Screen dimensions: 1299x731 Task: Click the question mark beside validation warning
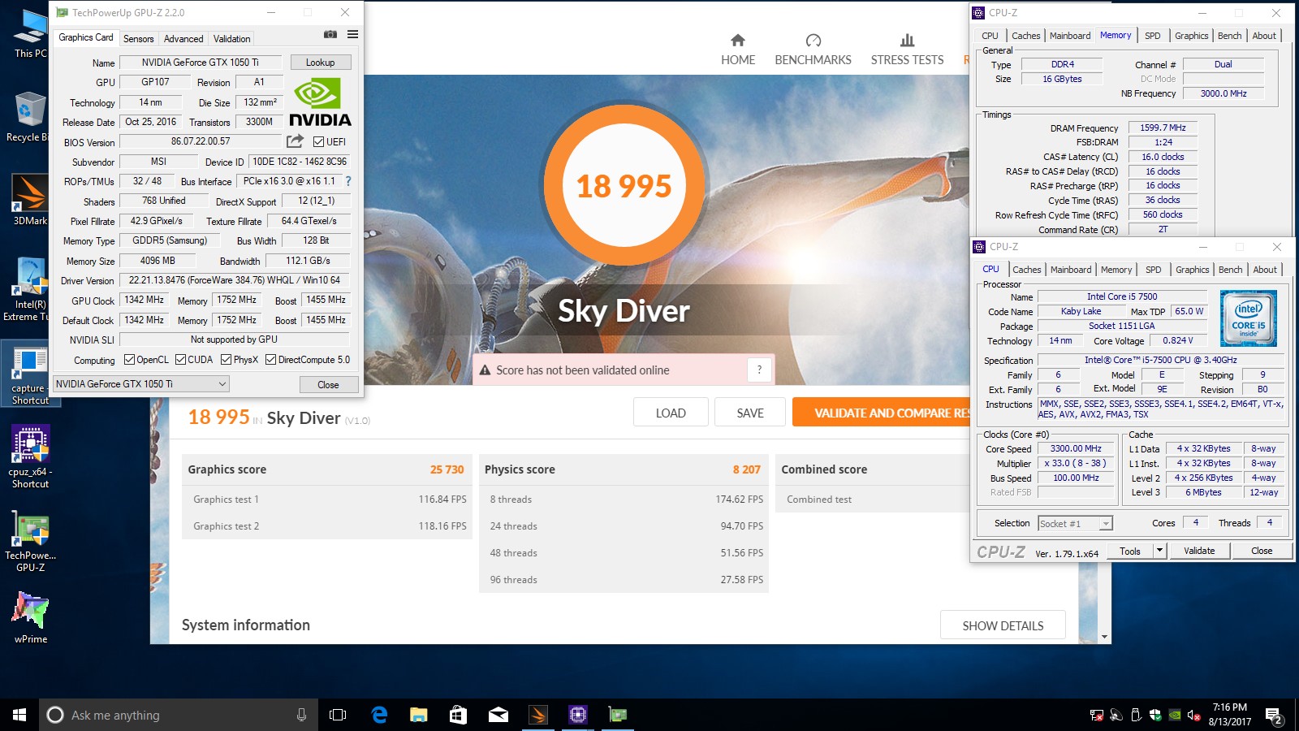coord(759,370)
